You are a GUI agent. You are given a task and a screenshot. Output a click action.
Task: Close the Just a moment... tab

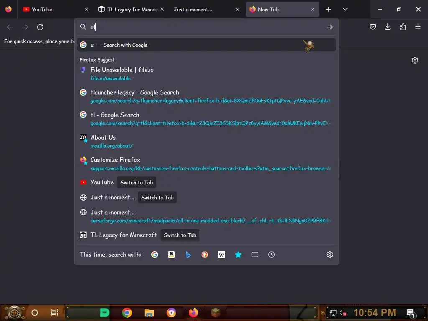tap(237, 9)
